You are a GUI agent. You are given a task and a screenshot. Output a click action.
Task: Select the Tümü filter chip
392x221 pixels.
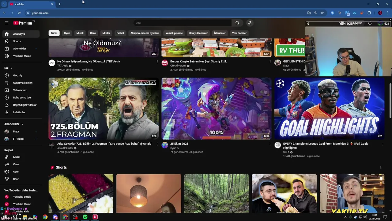coord(54,33)
